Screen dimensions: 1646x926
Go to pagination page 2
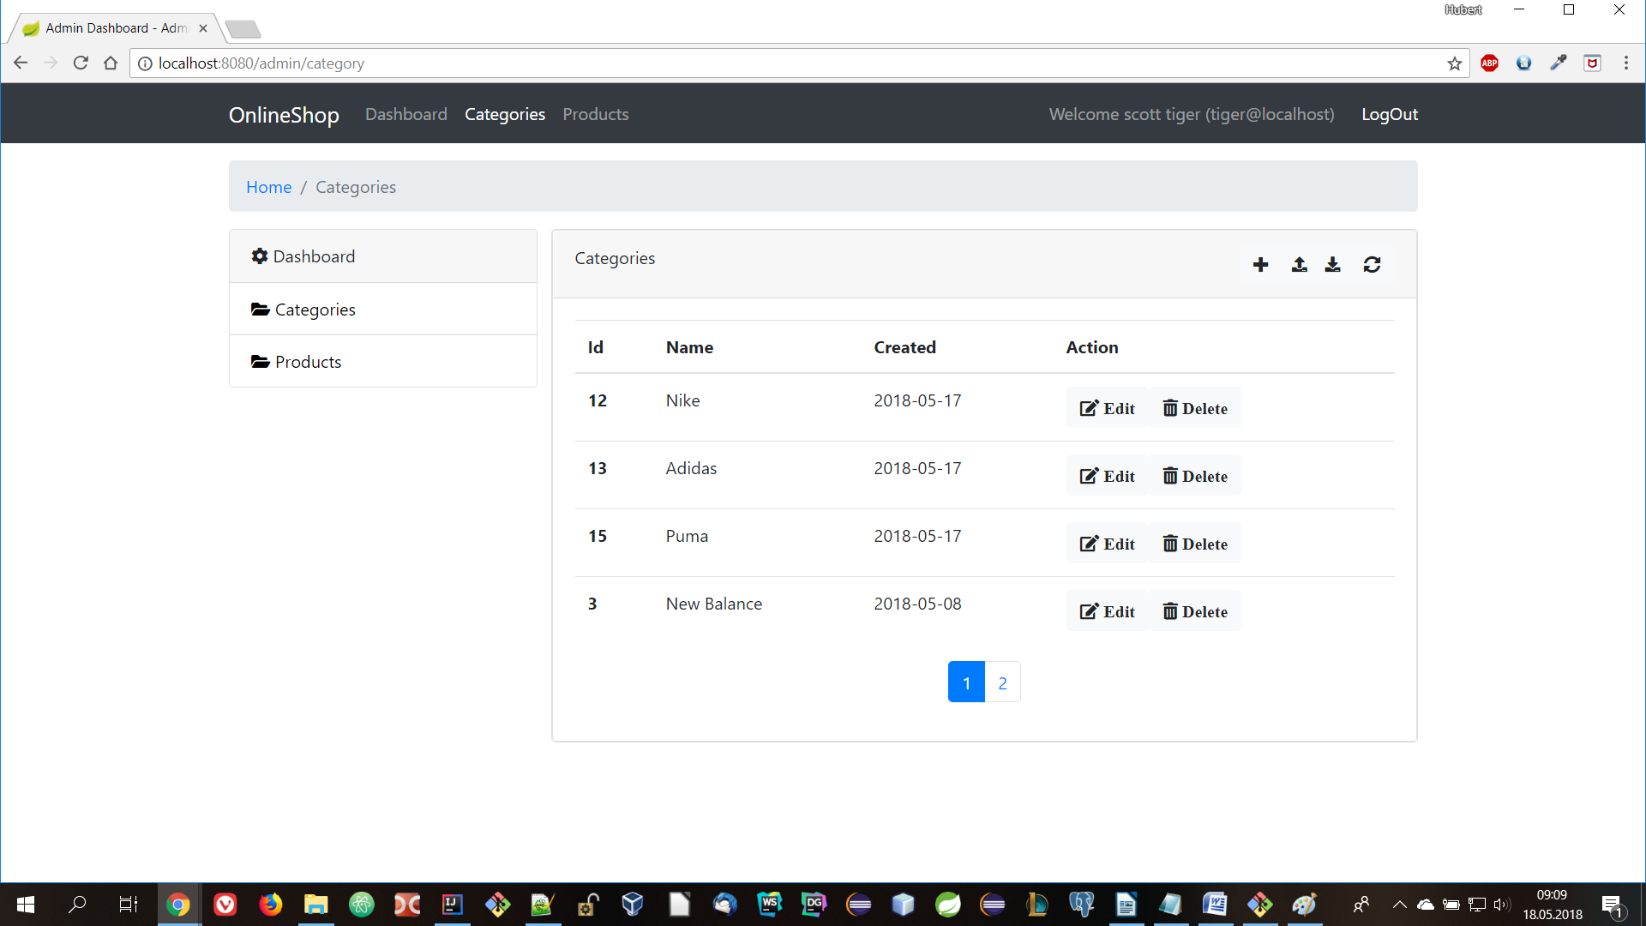click(x=1002, y=682)
